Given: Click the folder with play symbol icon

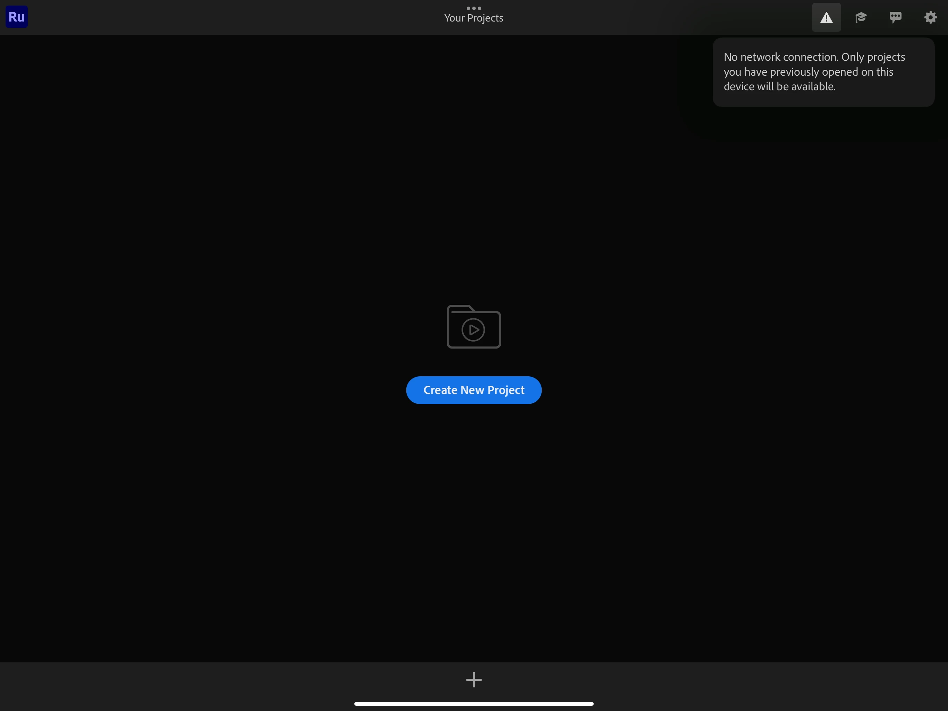Looking at the screenshot, I should (x=474, y=327).
